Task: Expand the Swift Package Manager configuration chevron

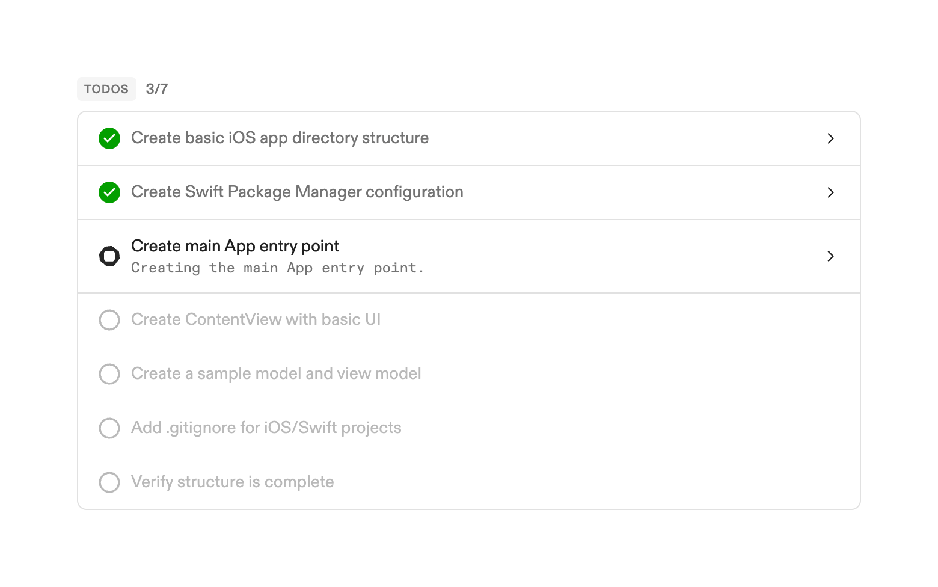Action: coord(830,192)
